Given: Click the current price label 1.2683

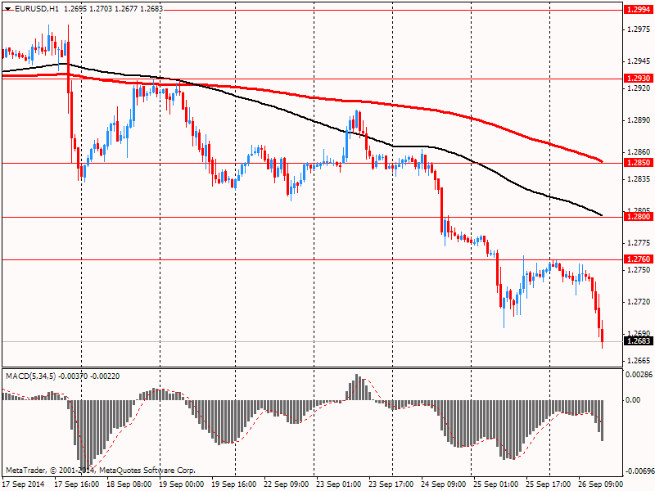Looking at the screenshot, I should pyautogui.click(x=639, y=341).
